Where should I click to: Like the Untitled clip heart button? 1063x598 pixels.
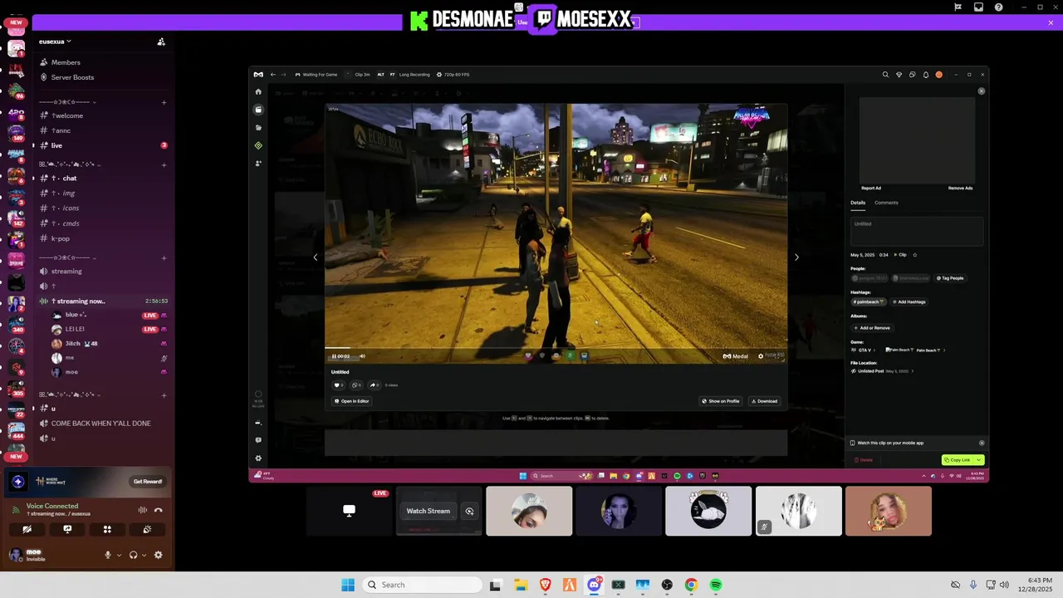click(x=338, y=385)
